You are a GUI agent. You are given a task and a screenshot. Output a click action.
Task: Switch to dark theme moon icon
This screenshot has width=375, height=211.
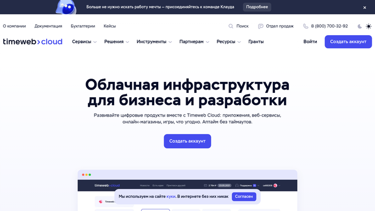tap(360, 26)
